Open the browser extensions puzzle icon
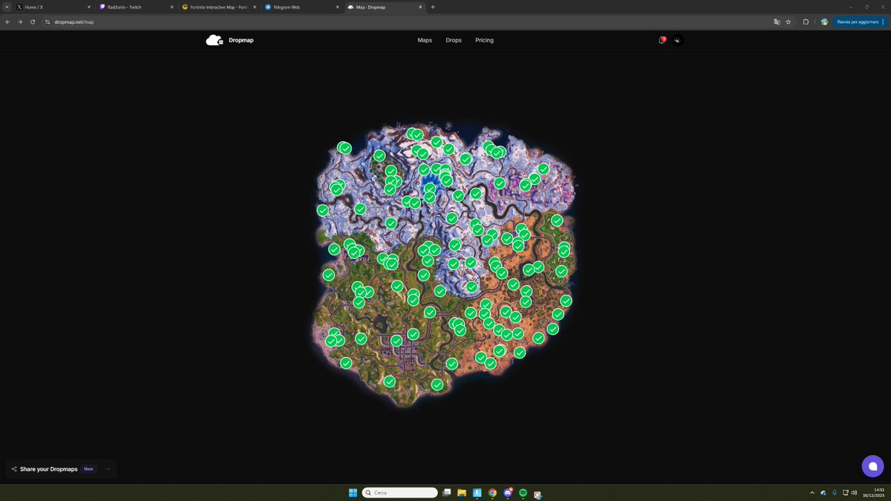The image size is (891, 501). coord(806,22)
